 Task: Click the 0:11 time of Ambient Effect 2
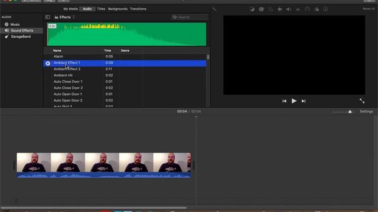tap(109, 69)
